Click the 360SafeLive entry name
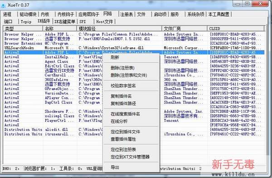The height and width of the screenshot is (178, 272). [57, 79]
